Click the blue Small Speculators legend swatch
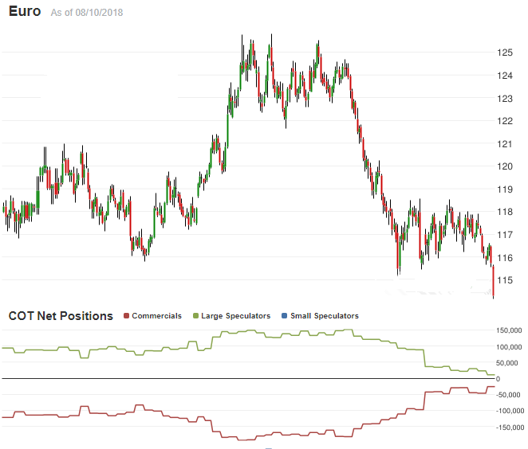528x449 pixels. click(285, 316)
